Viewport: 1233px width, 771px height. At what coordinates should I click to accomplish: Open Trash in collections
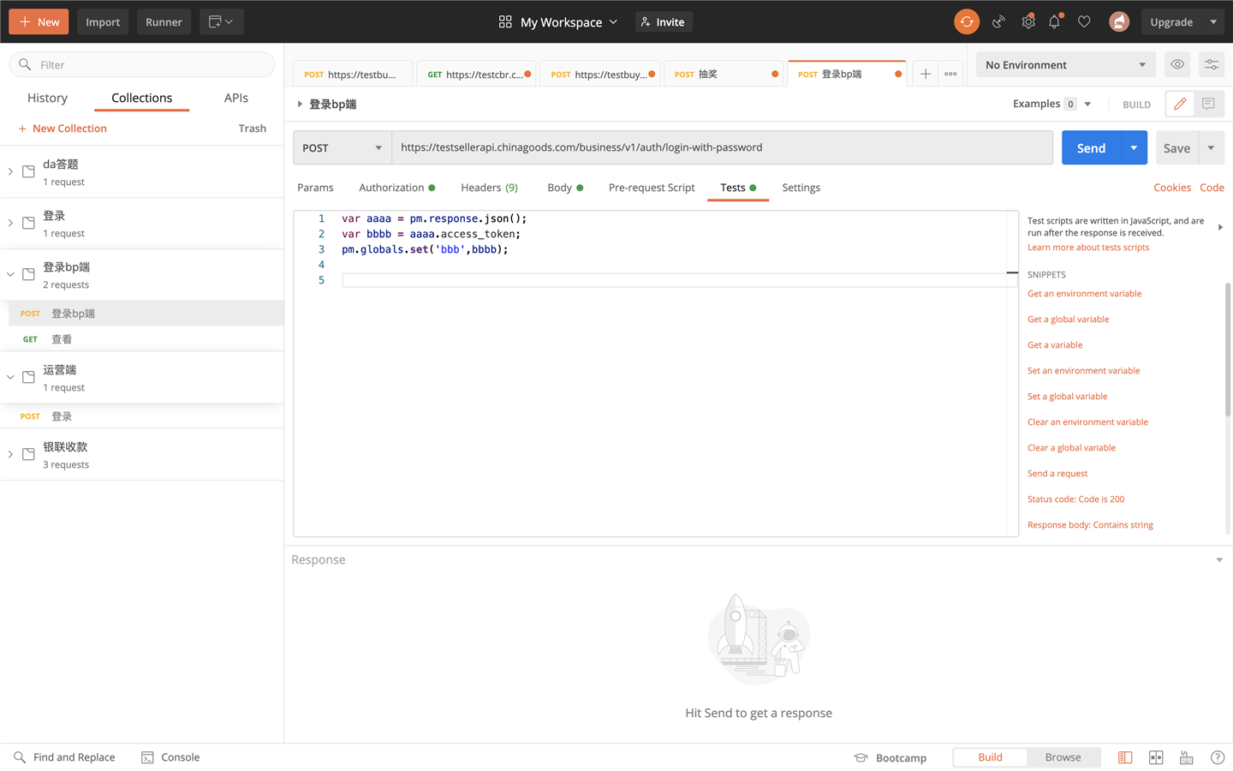click(x=252, y=128)
